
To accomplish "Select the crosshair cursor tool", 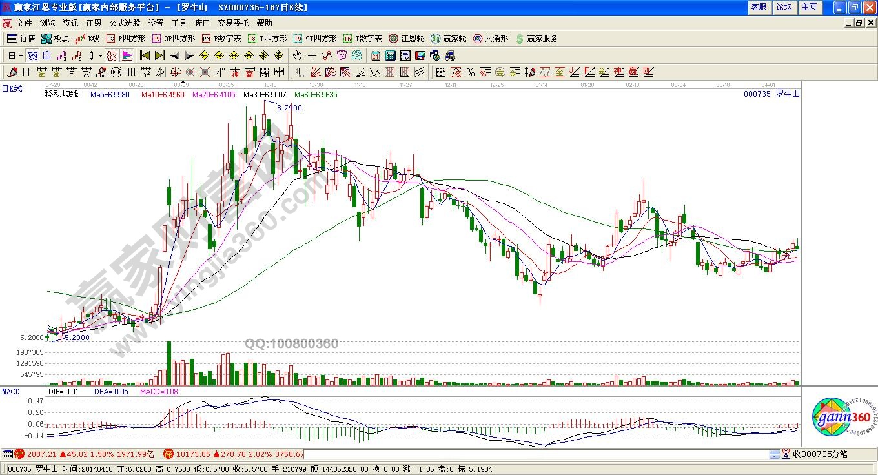I will point(312,56).
